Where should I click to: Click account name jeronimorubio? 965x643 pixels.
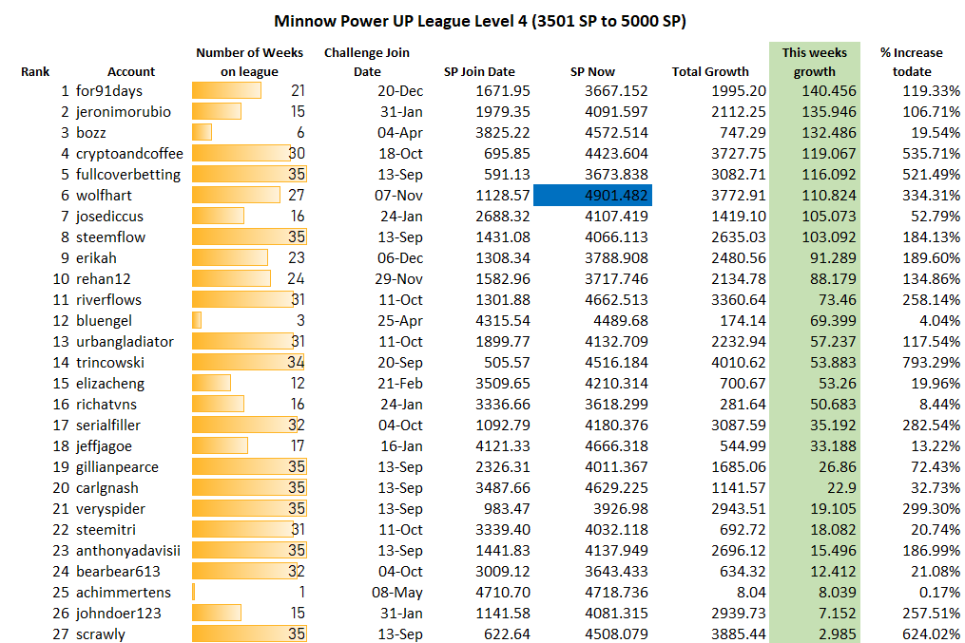coord(123,112)
